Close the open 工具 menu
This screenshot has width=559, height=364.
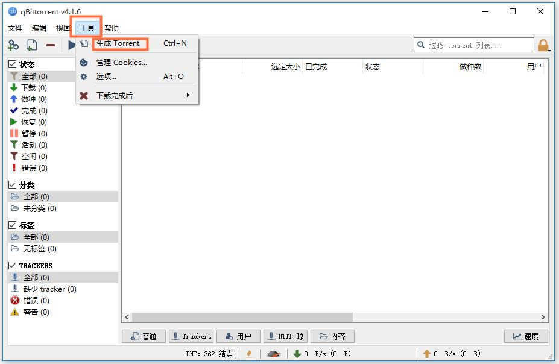point(87,28)
